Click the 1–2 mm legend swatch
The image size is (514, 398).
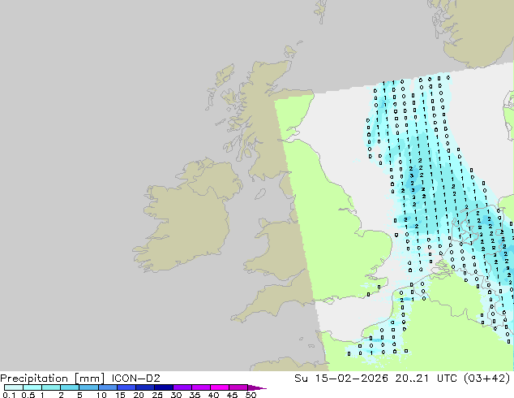[x=51, y=387]
